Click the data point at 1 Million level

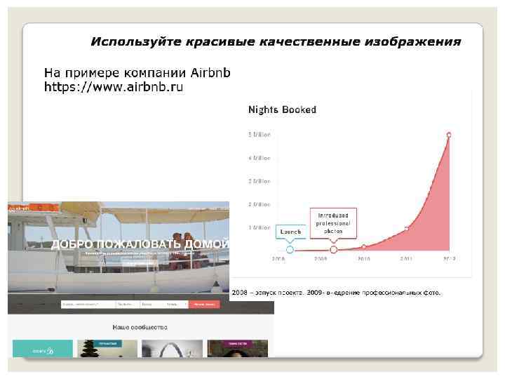[x=406, y=229]
